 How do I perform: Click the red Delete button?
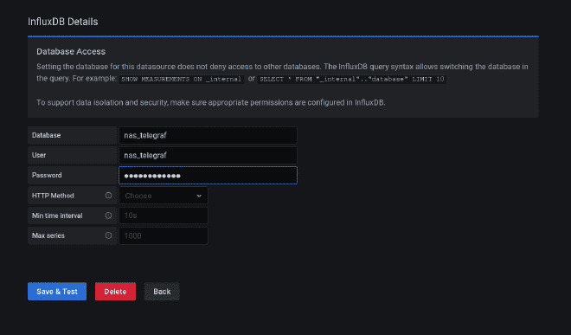point(115,292)
